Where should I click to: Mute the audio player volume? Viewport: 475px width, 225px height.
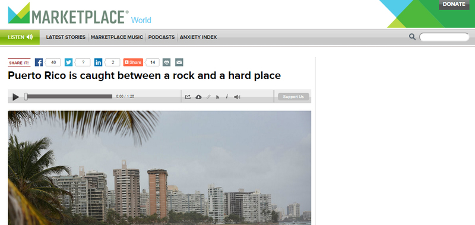coord(237,97)
